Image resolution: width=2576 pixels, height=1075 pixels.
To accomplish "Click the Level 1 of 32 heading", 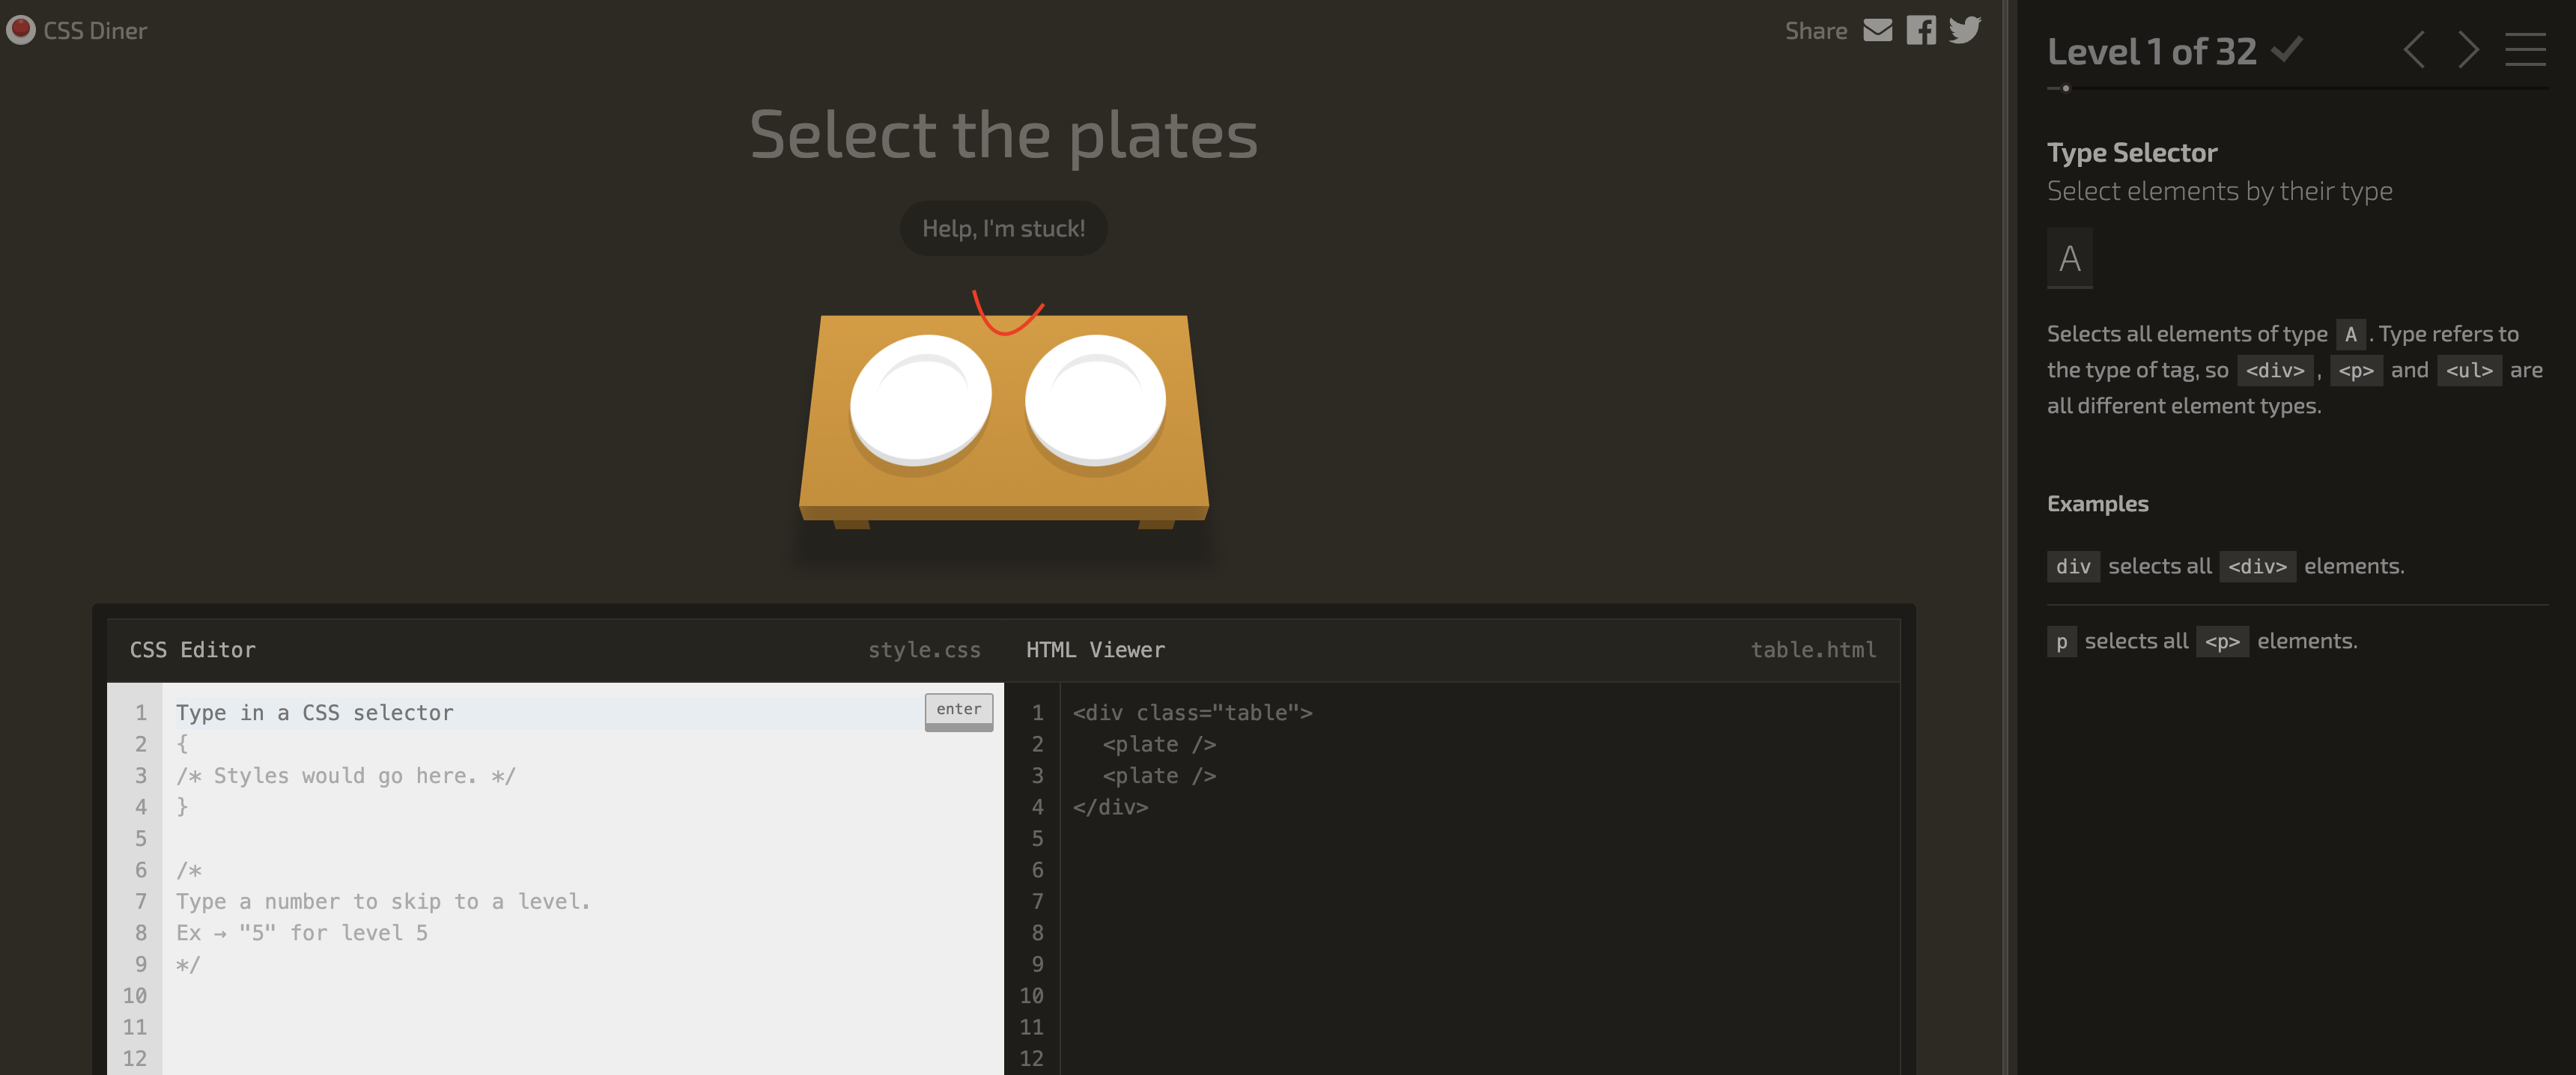I will pos(2151,51).
